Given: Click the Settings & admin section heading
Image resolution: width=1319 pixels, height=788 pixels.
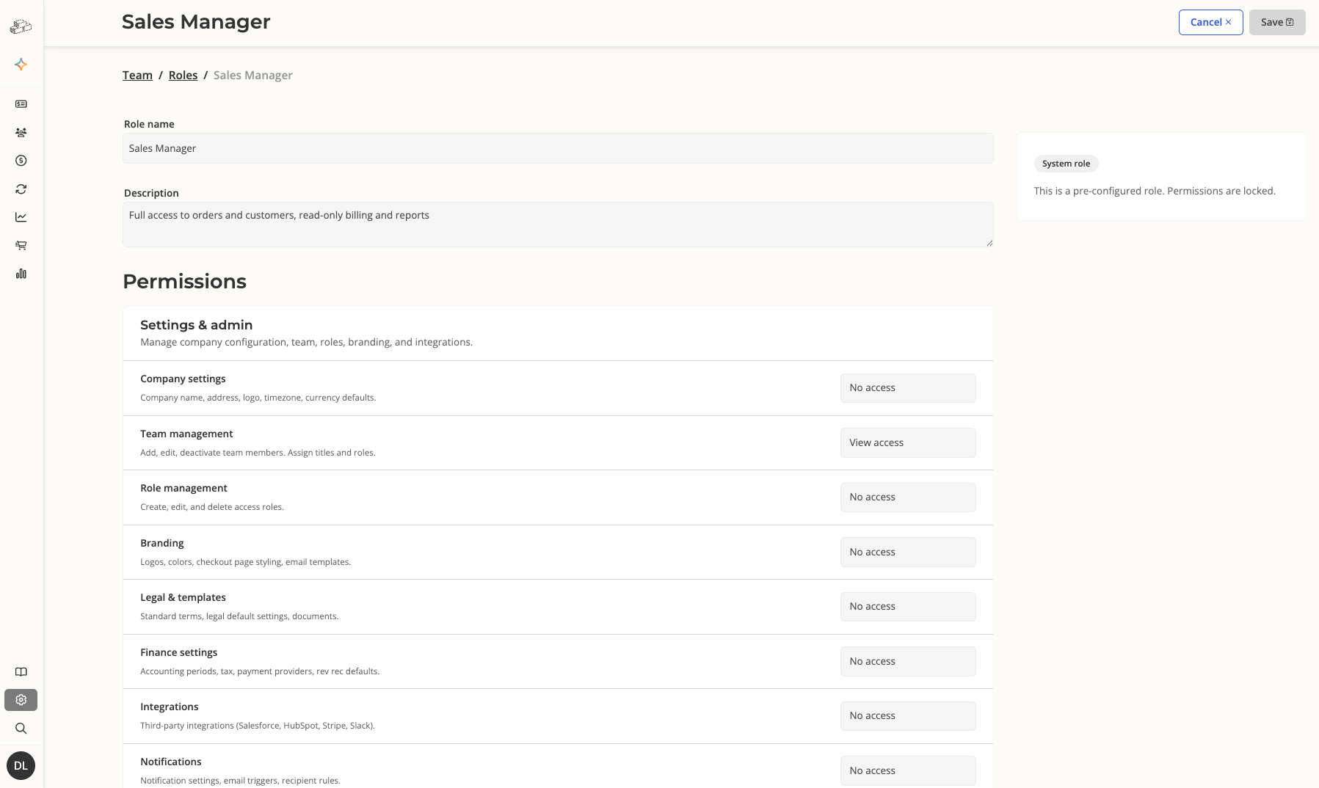Looking at the screenshot, I should (x=196, y=325).
